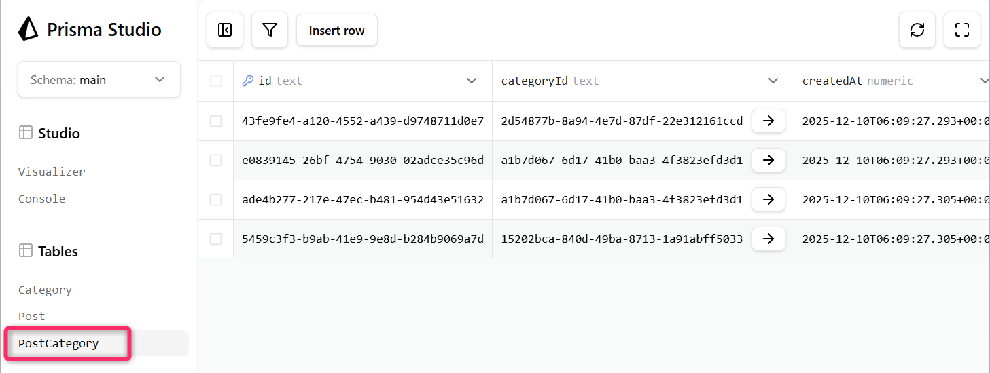Click the Insert row button
Screen dimensions: 990x373
[x=336, y=31]
